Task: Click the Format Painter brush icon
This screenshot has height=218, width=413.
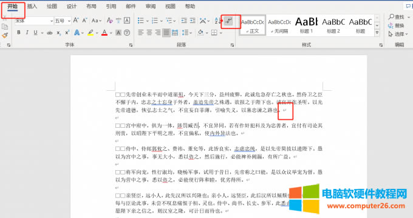Action: tap(5, 36)
